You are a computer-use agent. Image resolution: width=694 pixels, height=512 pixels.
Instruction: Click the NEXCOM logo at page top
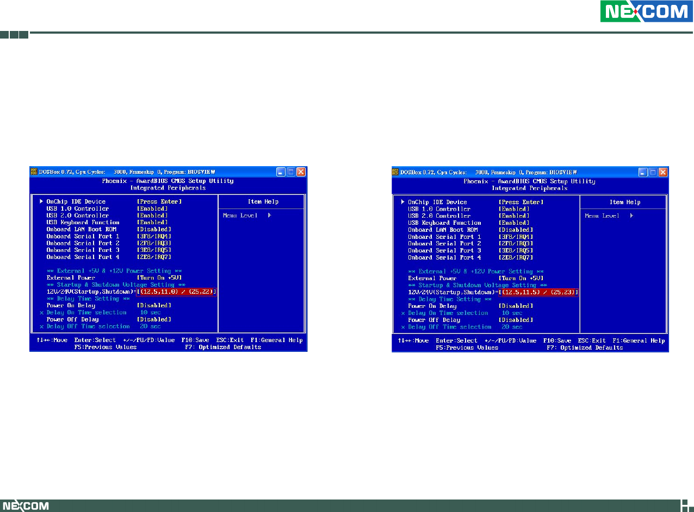coord(647,11)
